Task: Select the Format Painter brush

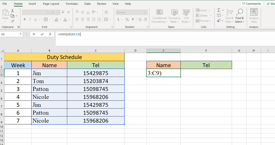Action: (x=13, y=21)
